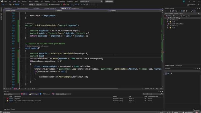Click the green Attach to Unity play icon

coord(49,4)
